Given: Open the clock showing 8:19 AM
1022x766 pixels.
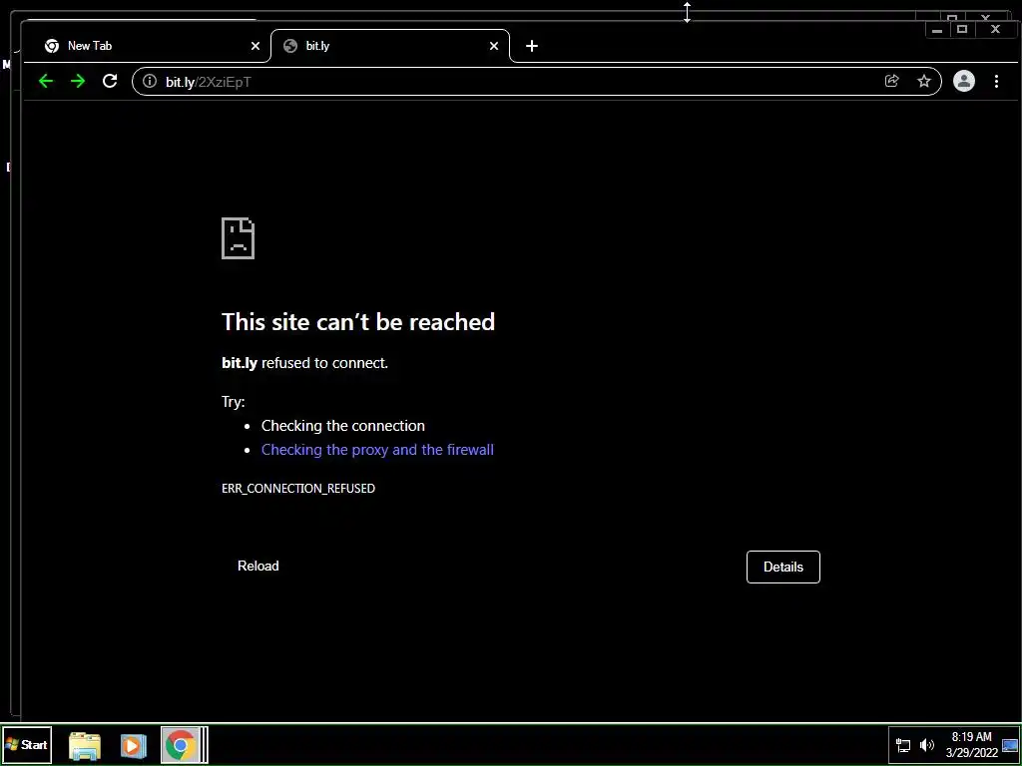Looking at the screenshot, I should click(x=972, y=744).
